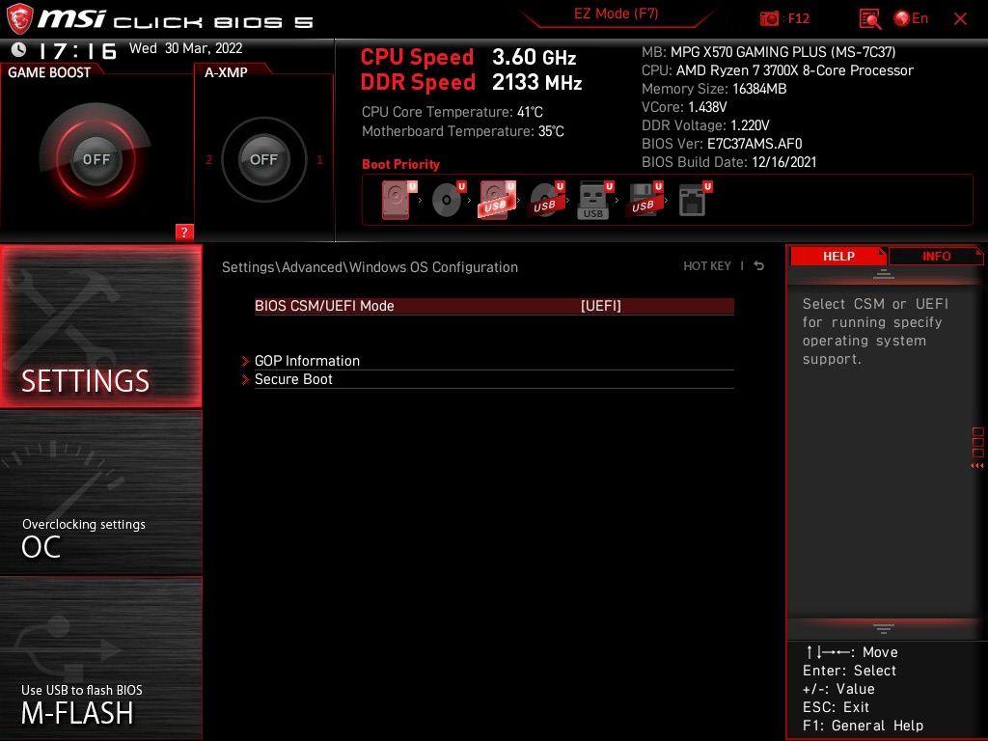Image resolution: width=988 pixels, height=741 pixels.
Task: Expand the GOP Information entry
Action: [307, 360]
